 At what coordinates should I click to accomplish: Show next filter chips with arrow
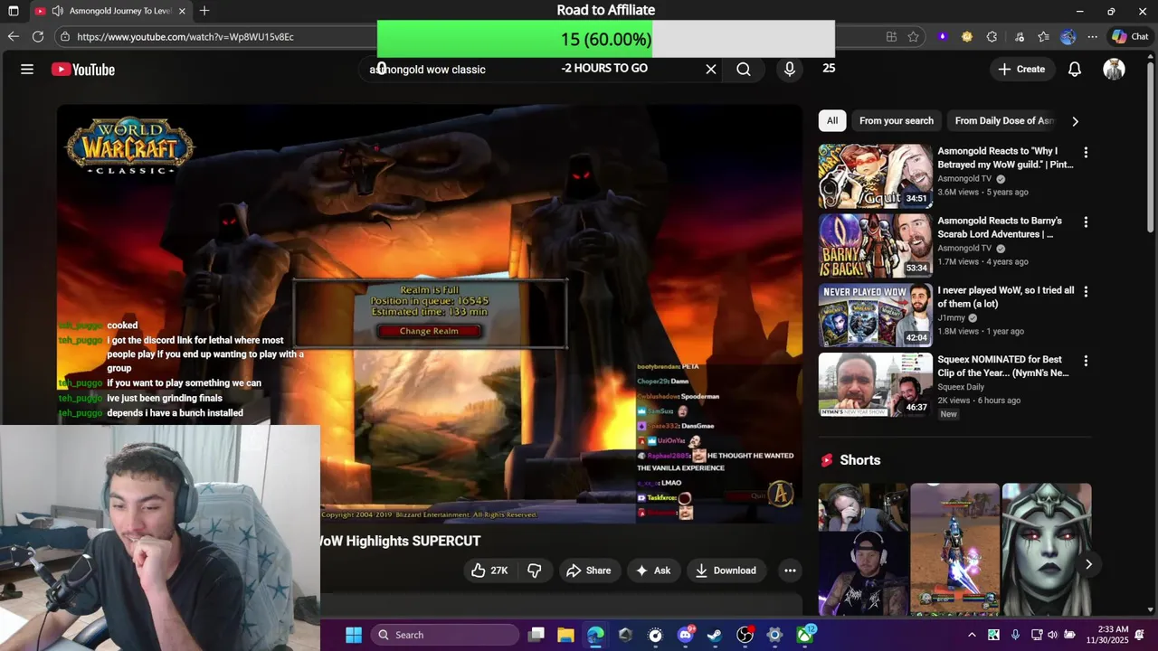[x=1075, y=121]
